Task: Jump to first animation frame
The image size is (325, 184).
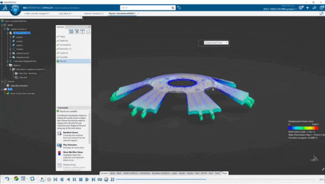Action: 55,179
